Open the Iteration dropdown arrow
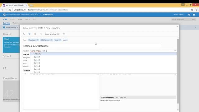199x112 pixels. tap(175, 51)
